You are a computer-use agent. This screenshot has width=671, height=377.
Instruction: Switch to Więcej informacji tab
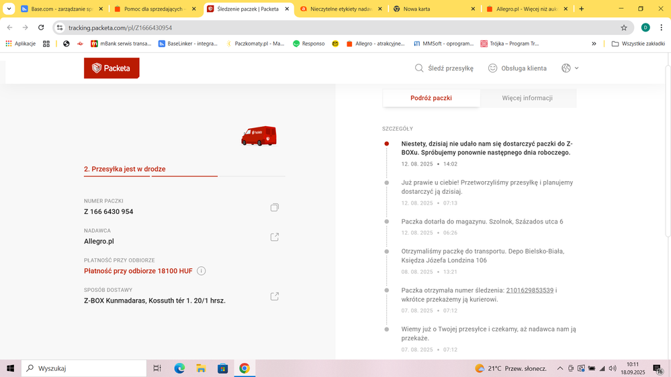pos(527,98)
